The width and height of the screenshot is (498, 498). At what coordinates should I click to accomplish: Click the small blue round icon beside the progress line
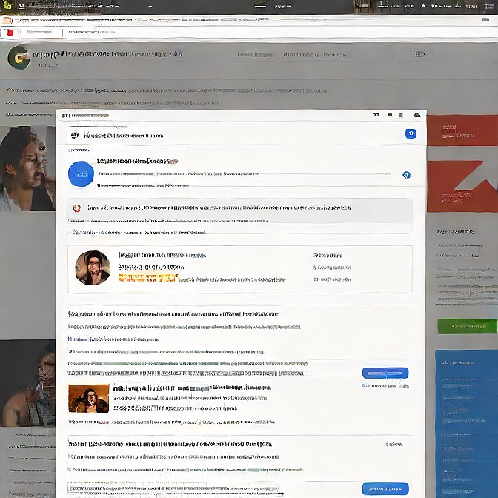[406, 175]
